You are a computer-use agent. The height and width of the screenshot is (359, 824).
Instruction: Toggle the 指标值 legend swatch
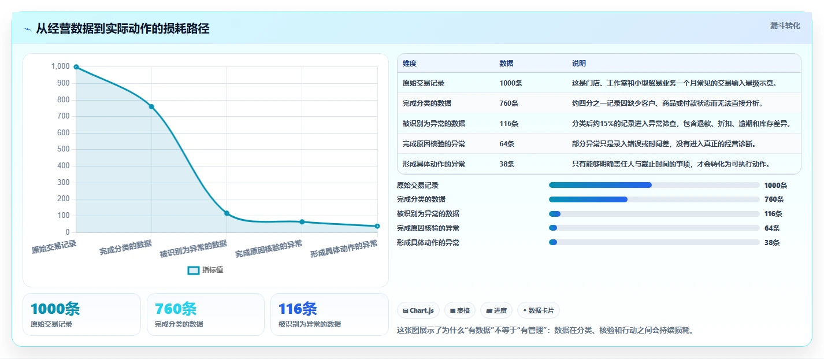pyautogui.click(x=194, y=270)
